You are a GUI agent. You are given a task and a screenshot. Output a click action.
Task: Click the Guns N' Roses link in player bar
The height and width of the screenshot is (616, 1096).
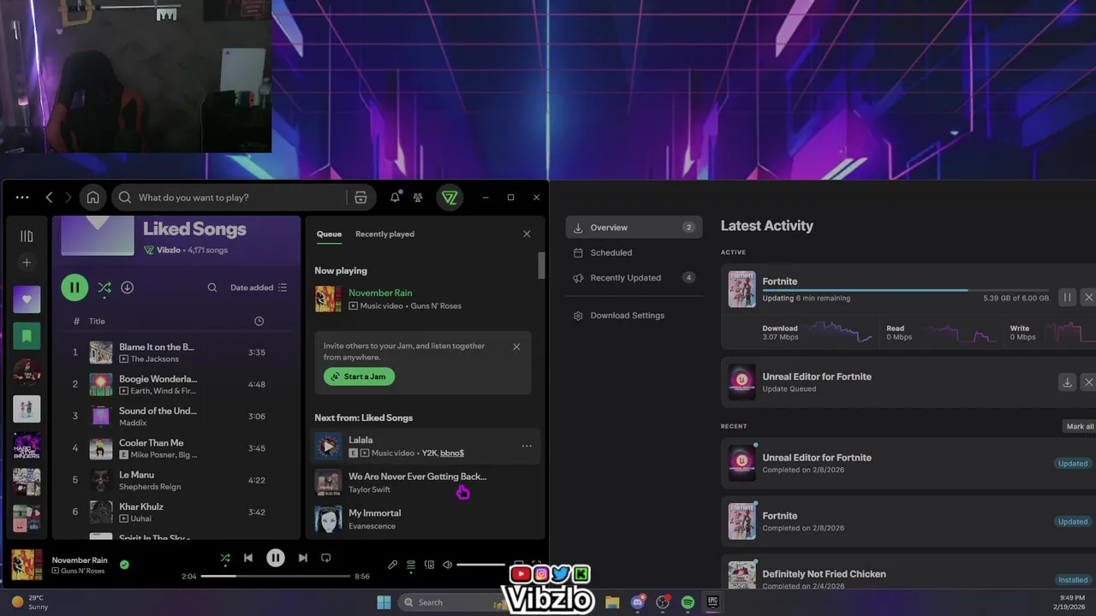83,571
